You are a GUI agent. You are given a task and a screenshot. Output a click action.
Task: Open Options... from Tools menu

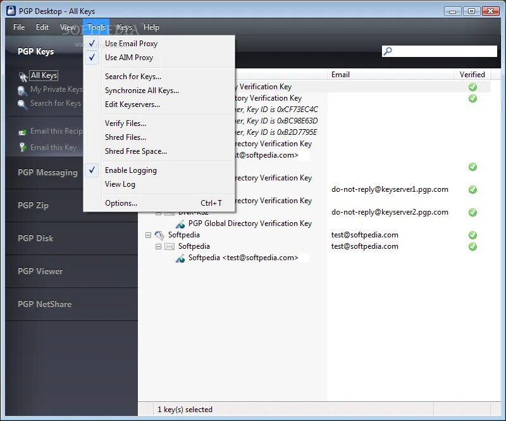pos(159,203)
